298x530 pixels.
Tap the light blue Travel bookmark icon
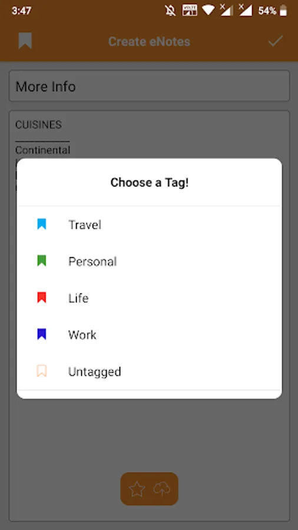42,224
